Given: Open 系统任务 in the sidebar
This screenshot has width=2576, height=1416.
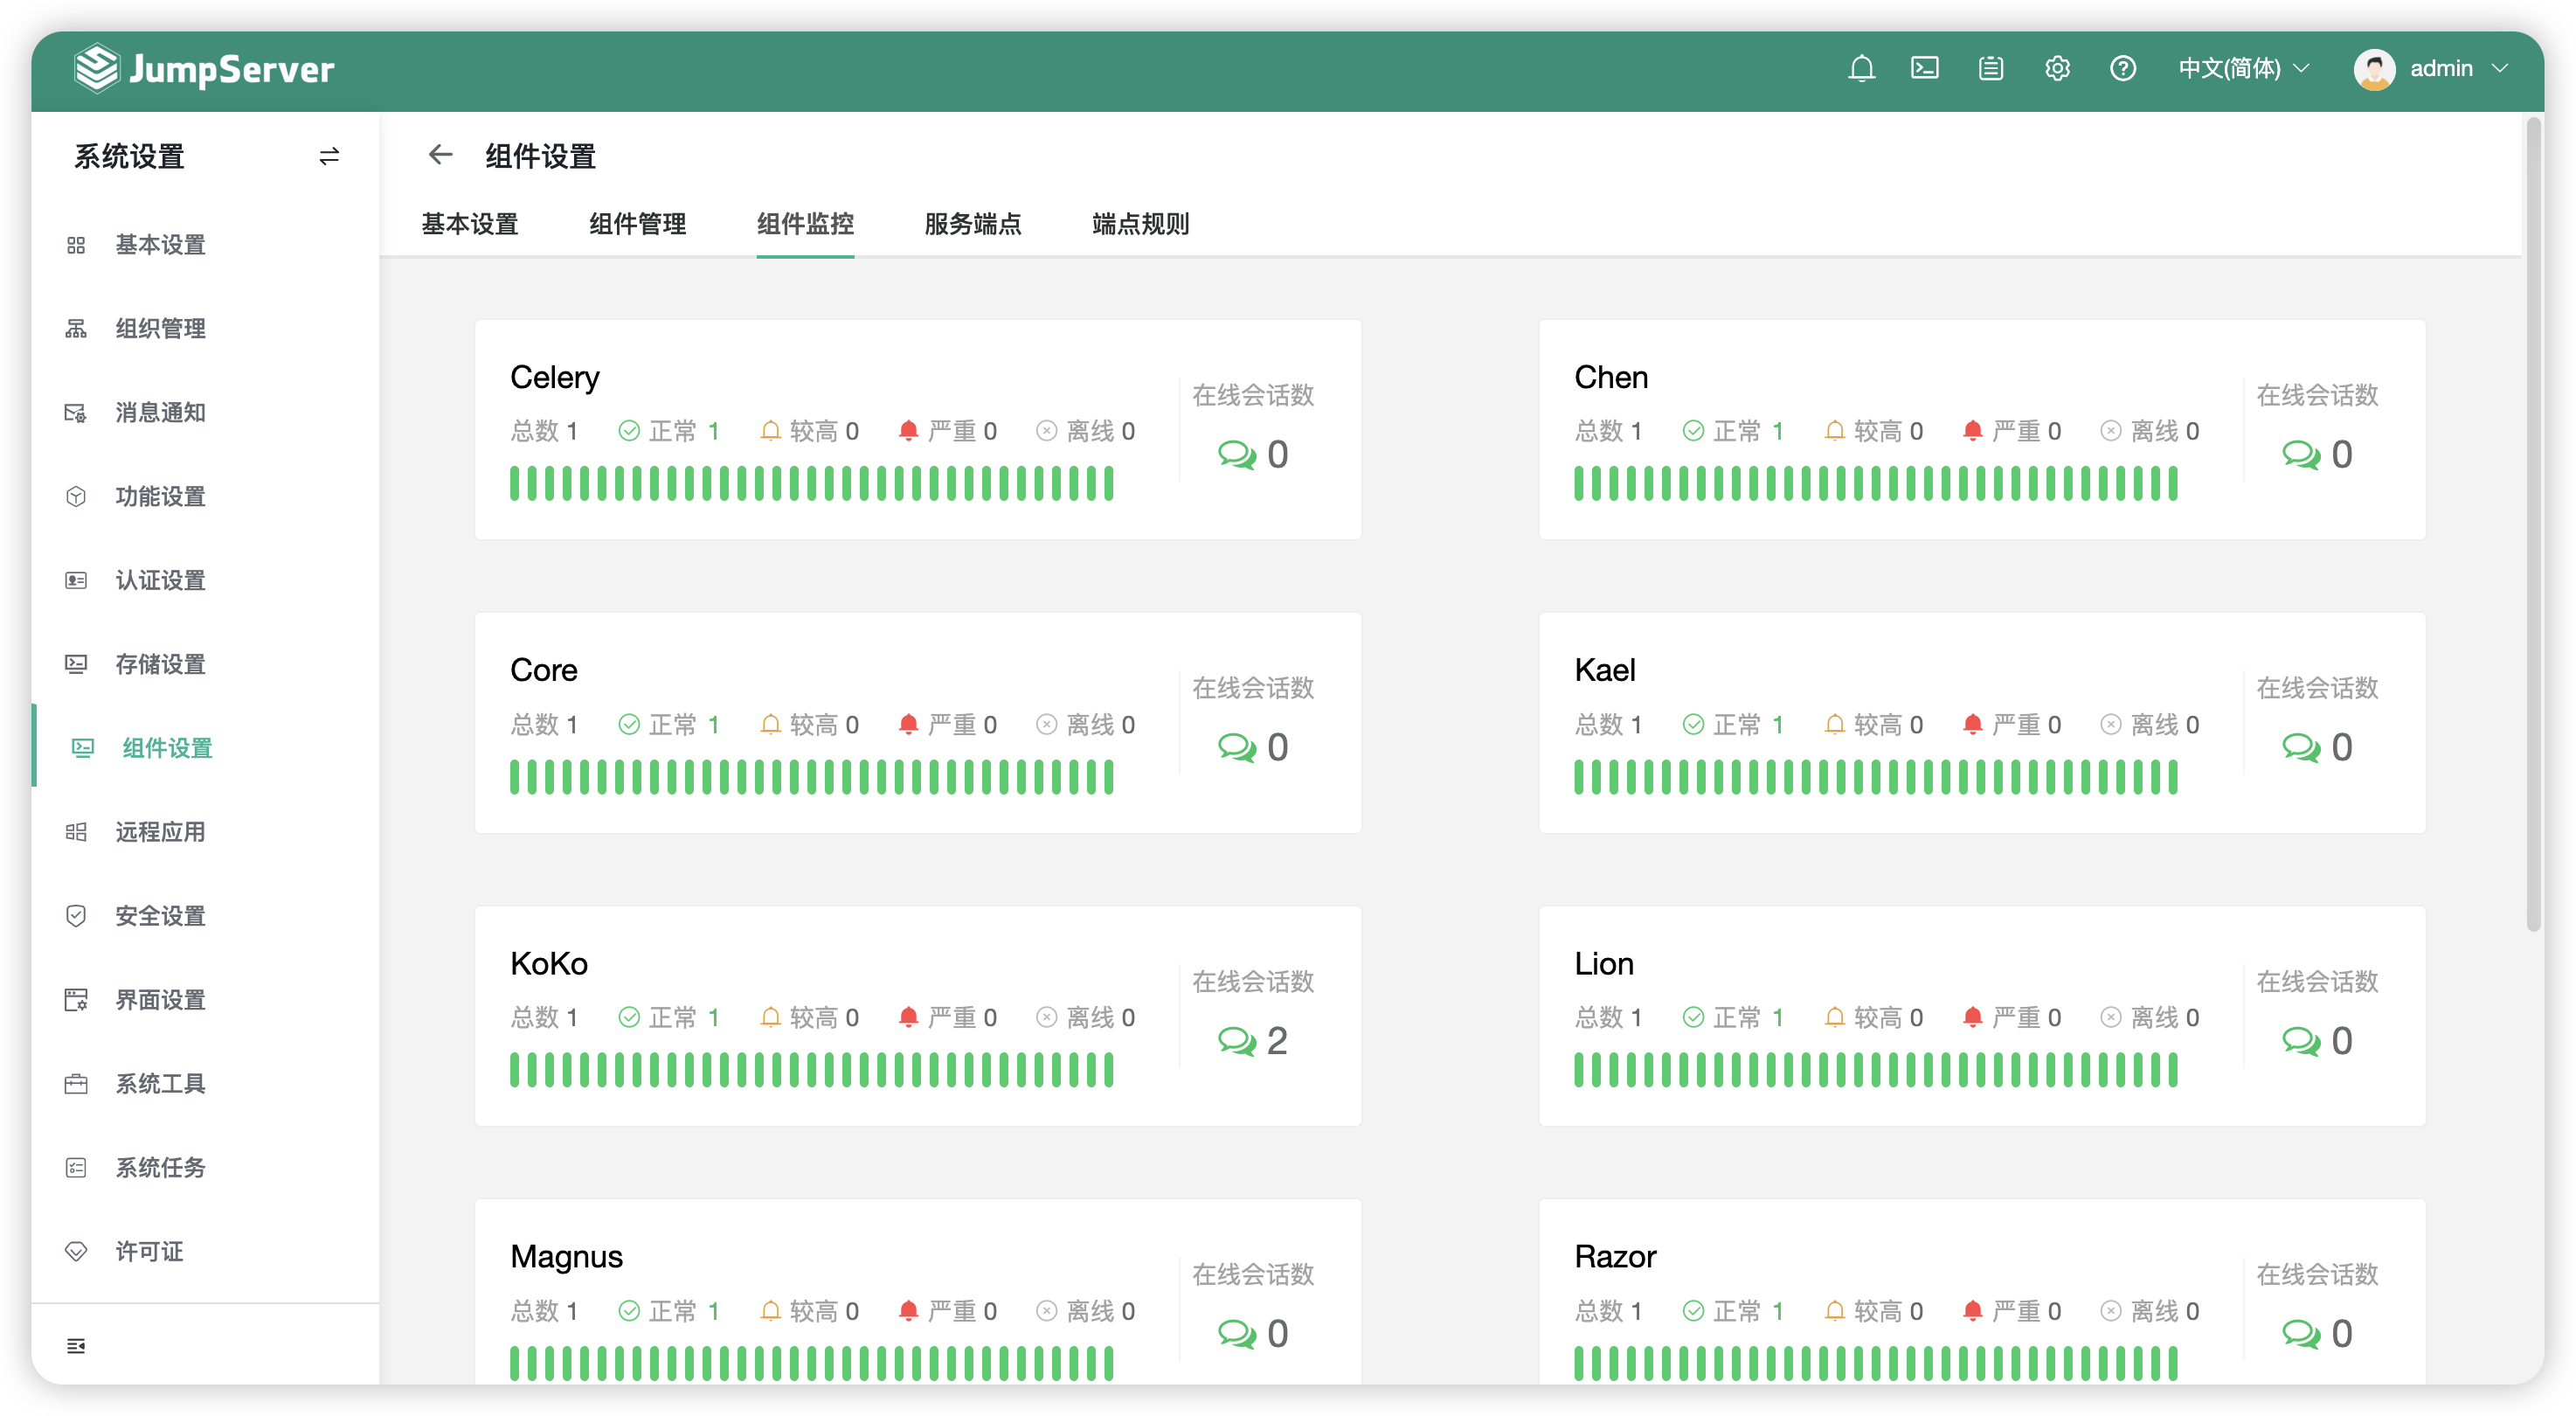Looking at the screenshot, I should pyautogui.click(x=205, y=1168).
